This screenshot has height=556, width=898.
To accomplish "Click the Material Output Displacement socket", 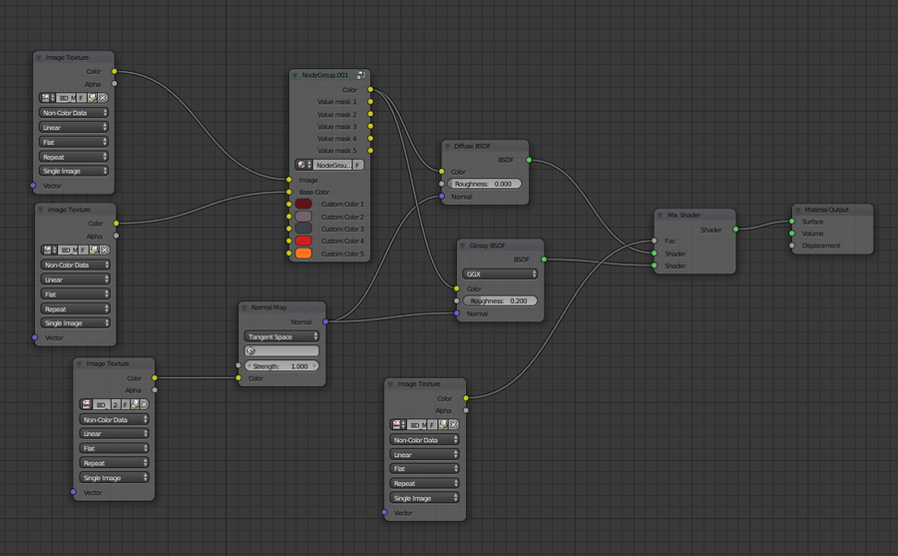I will coord(792,246).
